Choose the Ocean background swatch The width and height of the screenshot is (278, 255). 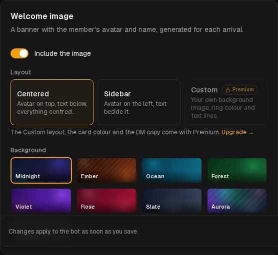[172, 170]
